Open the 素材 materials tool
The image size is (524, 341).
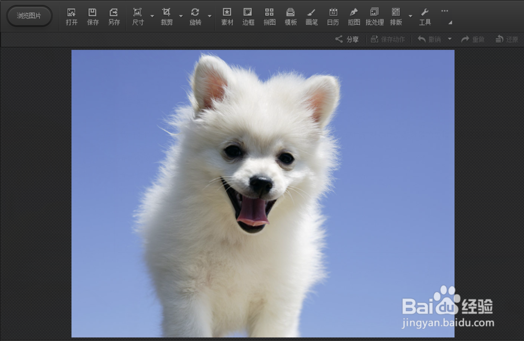click(227, 17)
